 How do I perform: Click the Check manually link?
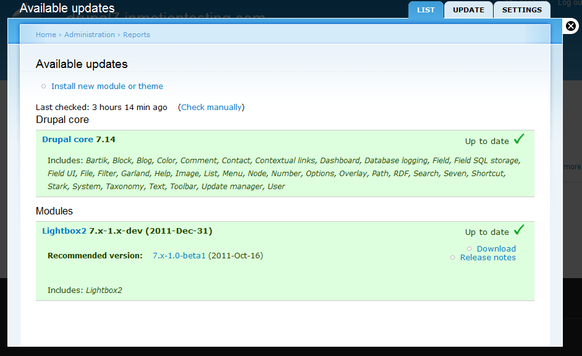[211, 108]
